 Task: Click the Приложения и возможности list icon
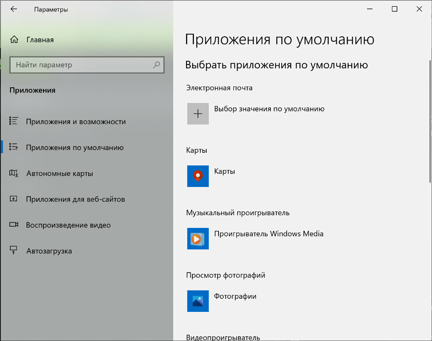[13, 121]
